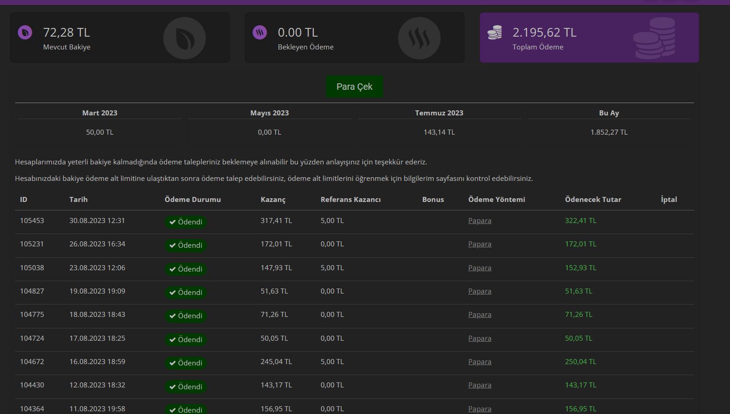Select the Bu Ay heading
The width and height of the screenshot is (730, 414).
tap(609, 113)
